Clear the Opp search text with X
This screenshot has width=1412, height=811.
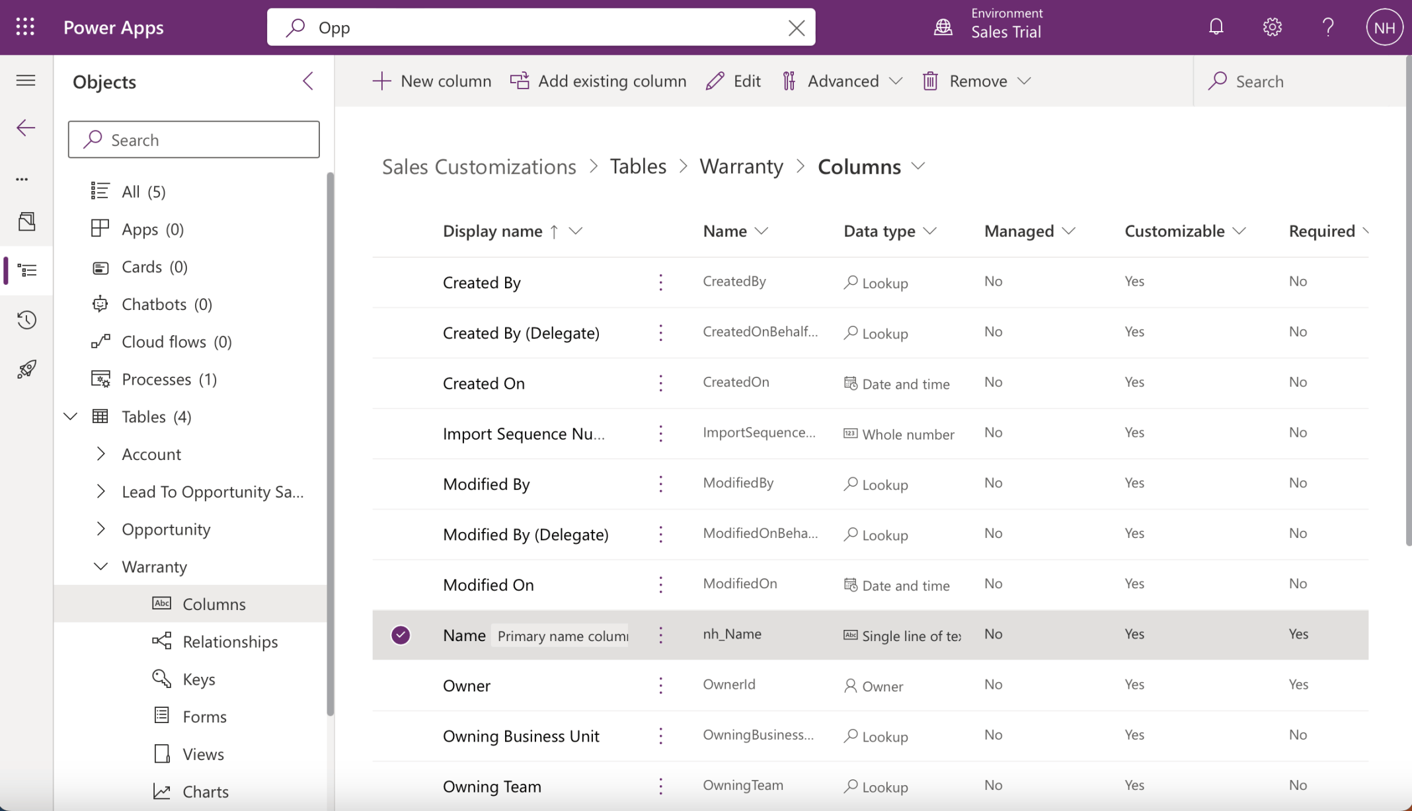(796, 28)
